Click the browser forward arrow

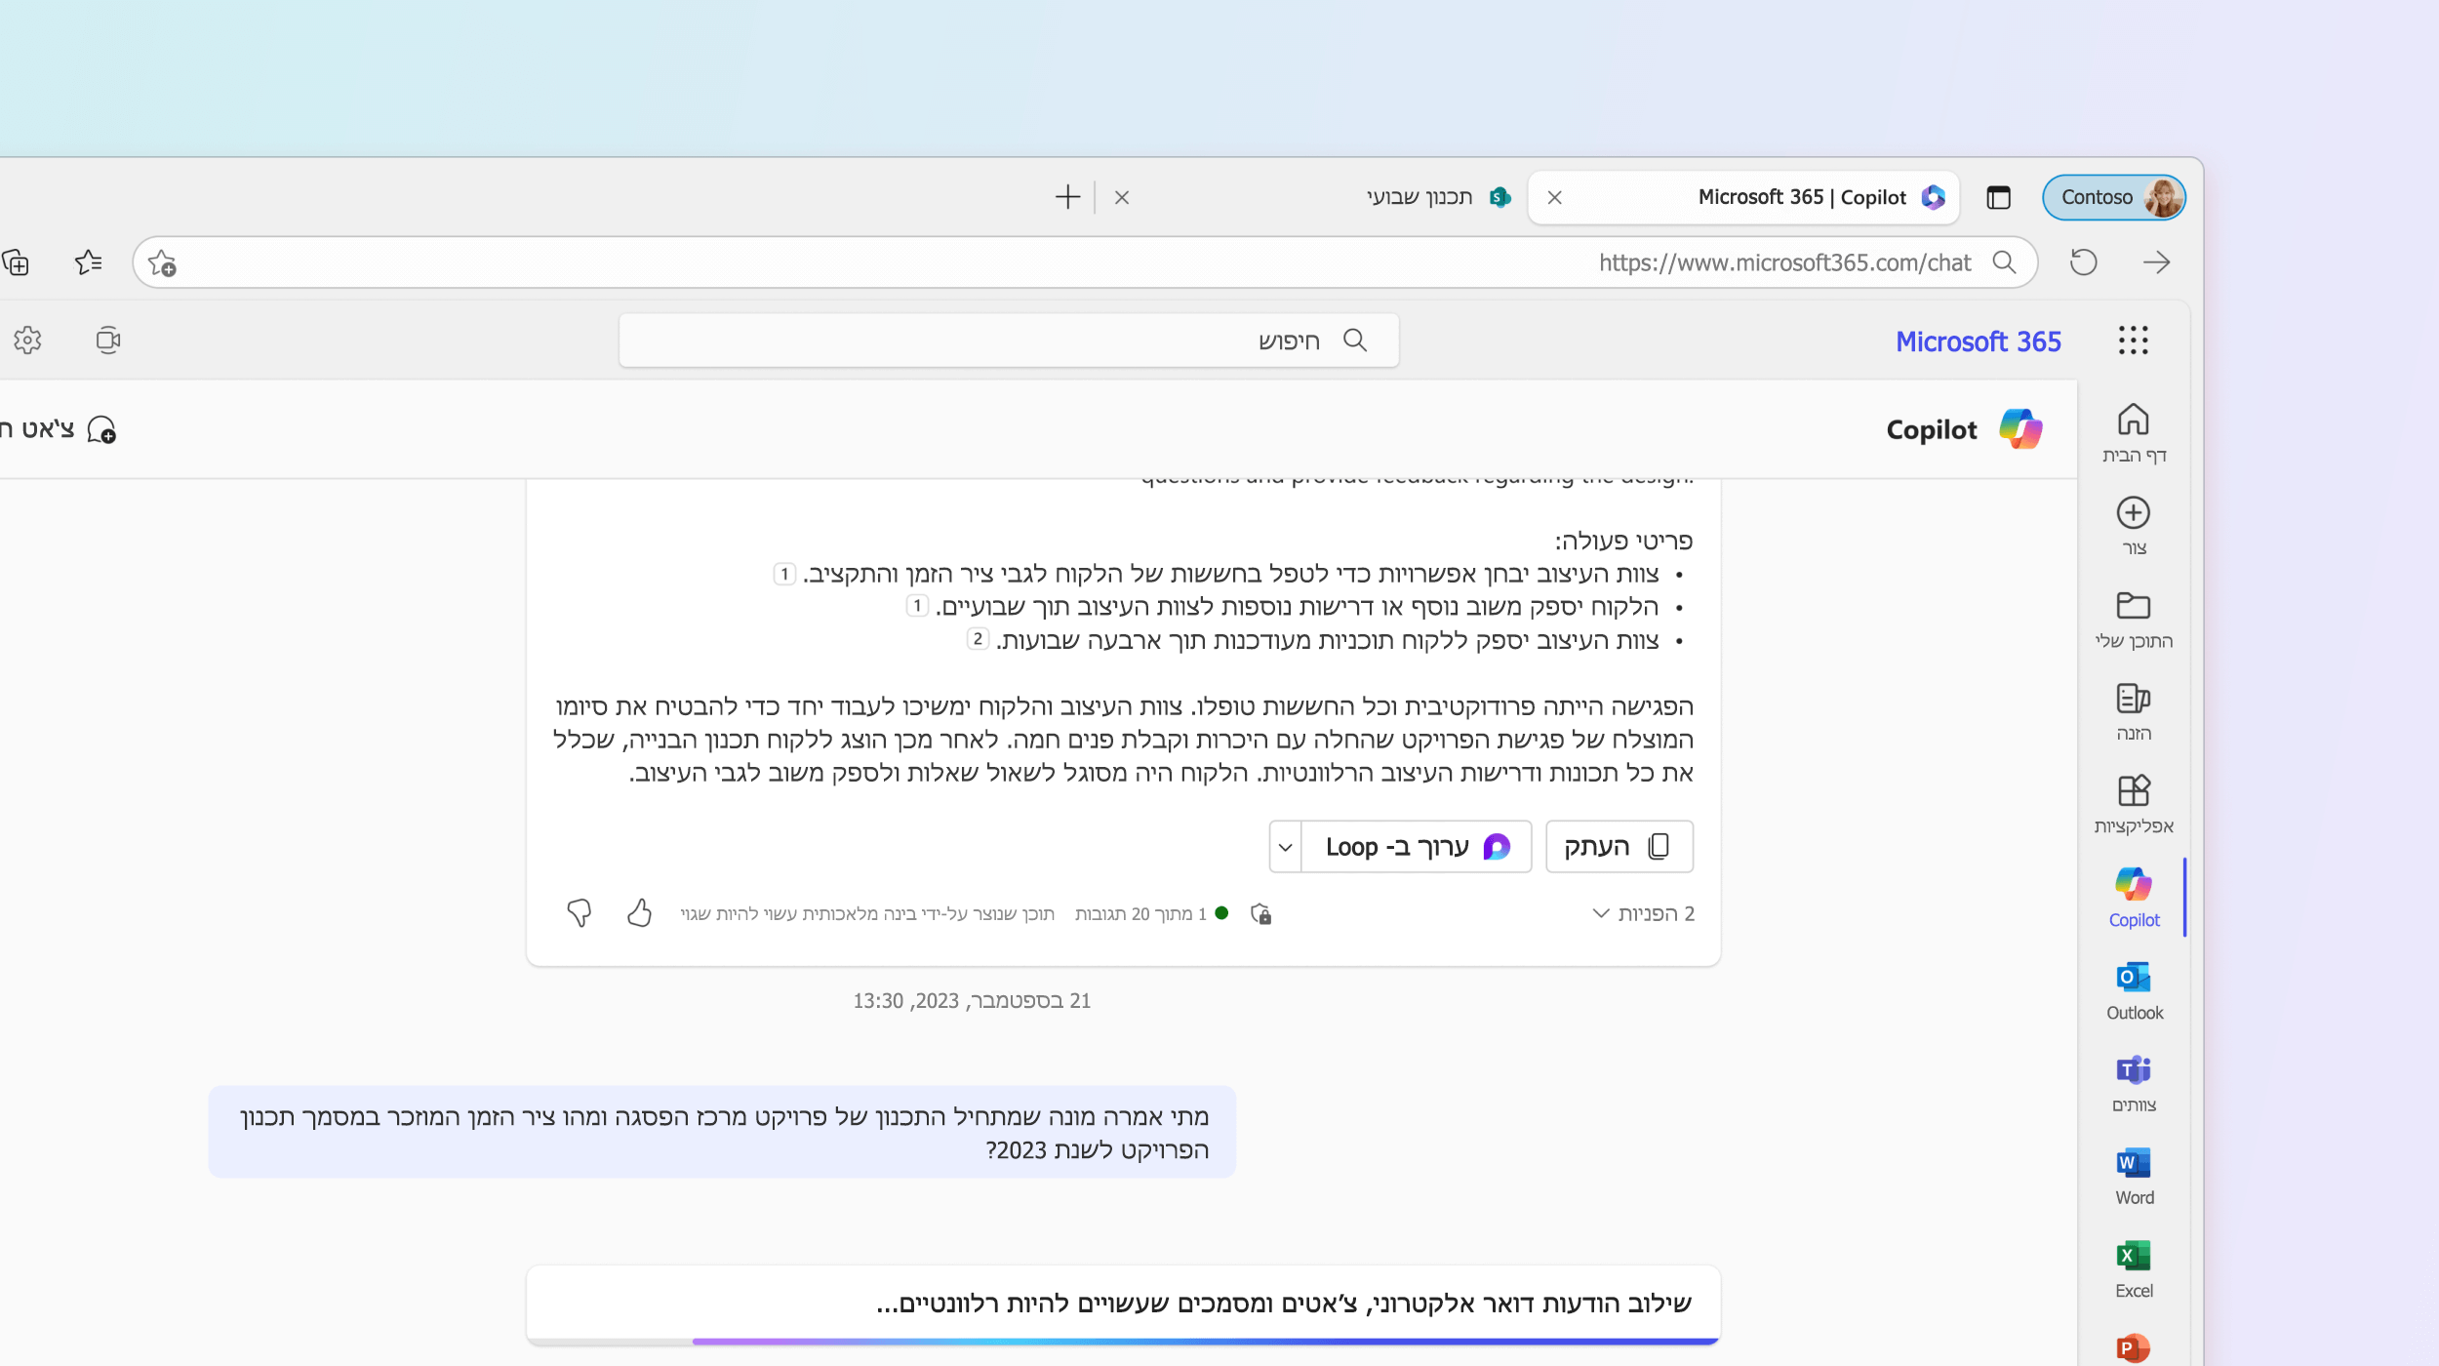pos(2156,262)
